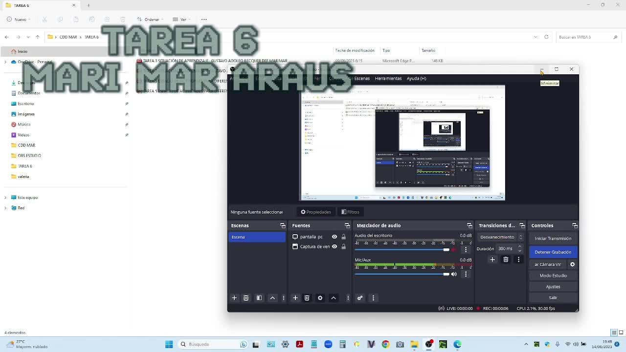This screenshot has height=352, width=626.
Task: Delete the selected source with the trash icon
Action: (307, 298)
